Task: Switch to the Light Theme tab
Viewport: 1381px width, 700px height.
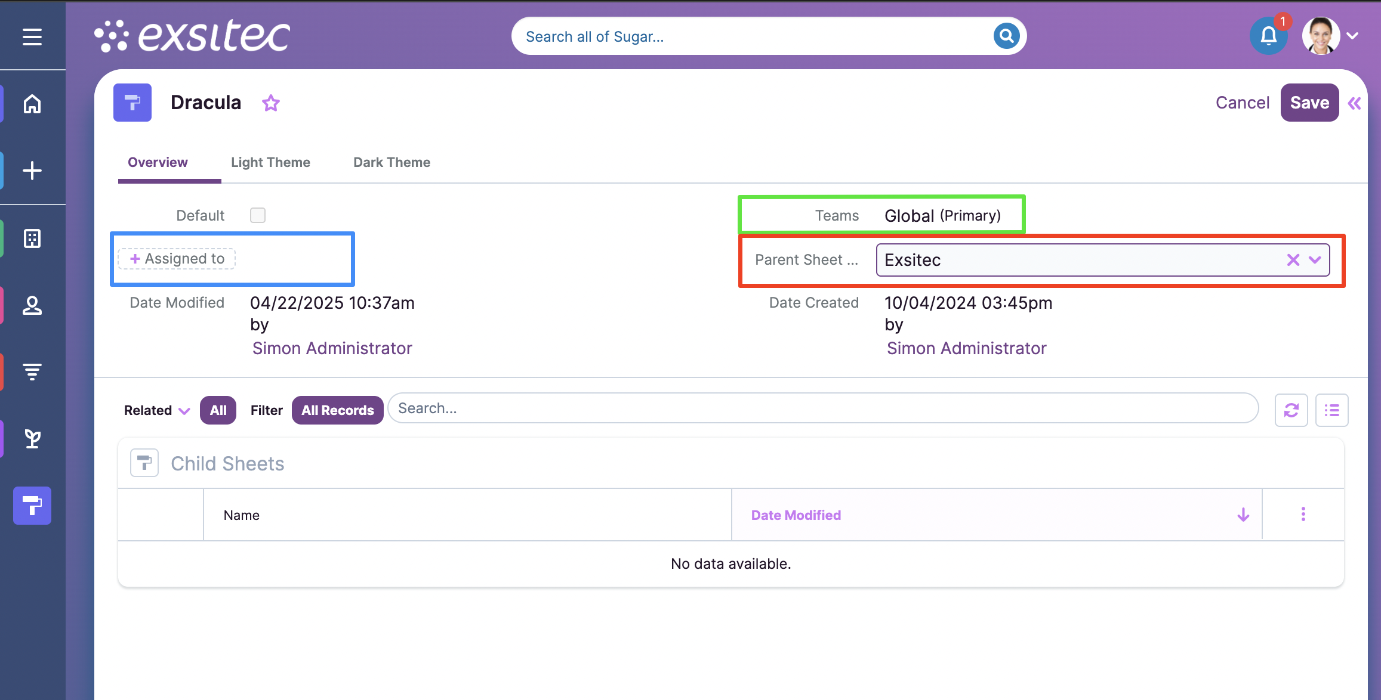Action: [270, 162]
